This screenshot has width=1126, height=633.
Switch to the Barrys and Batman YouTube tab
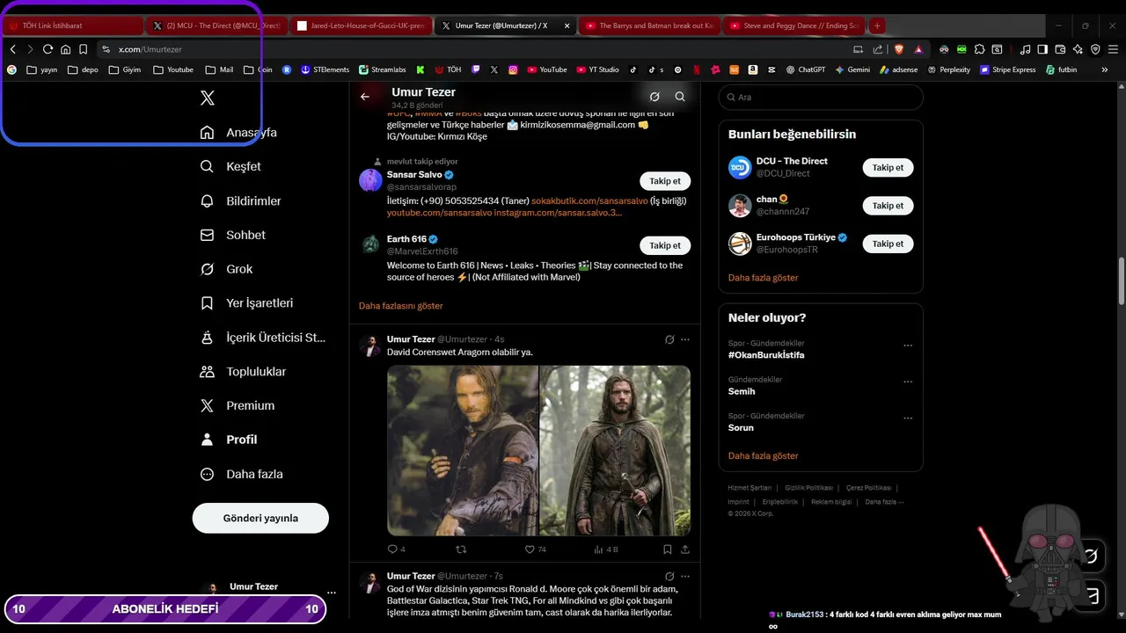tap(649, 25)
